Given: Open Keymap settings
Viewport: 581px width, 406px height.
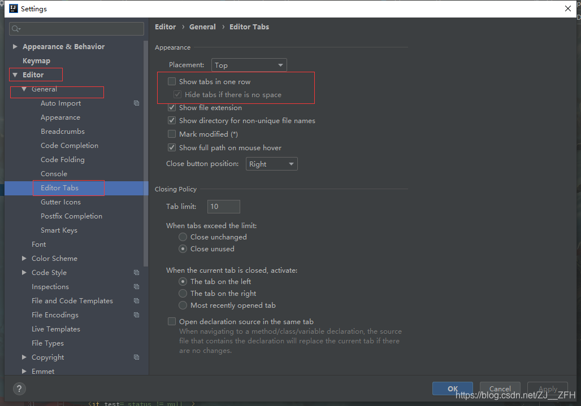Looking at the screenshot, I should point(36,60).
